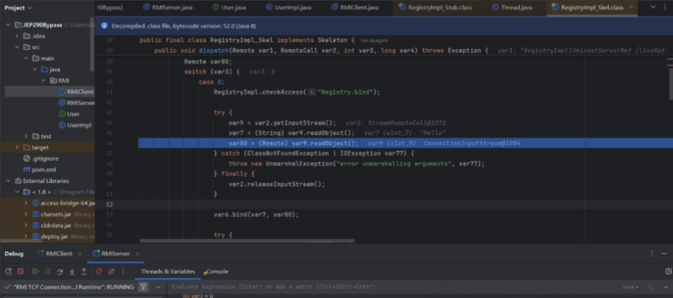
Task: Show hidden editor tabs dropdown
Action: coord(653,7)
